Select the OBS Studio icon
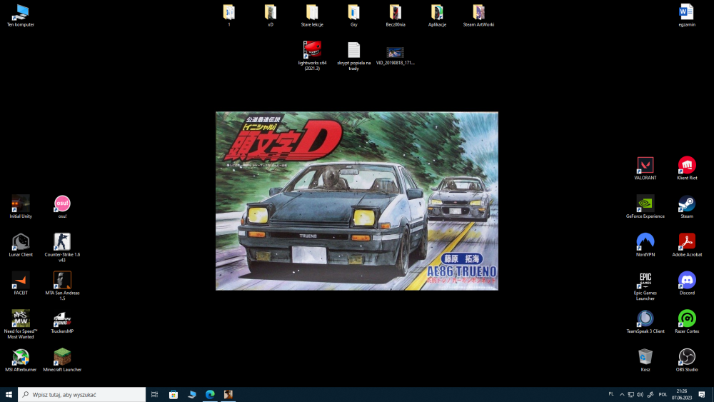The image size is (714, 402). pos(687,360)
